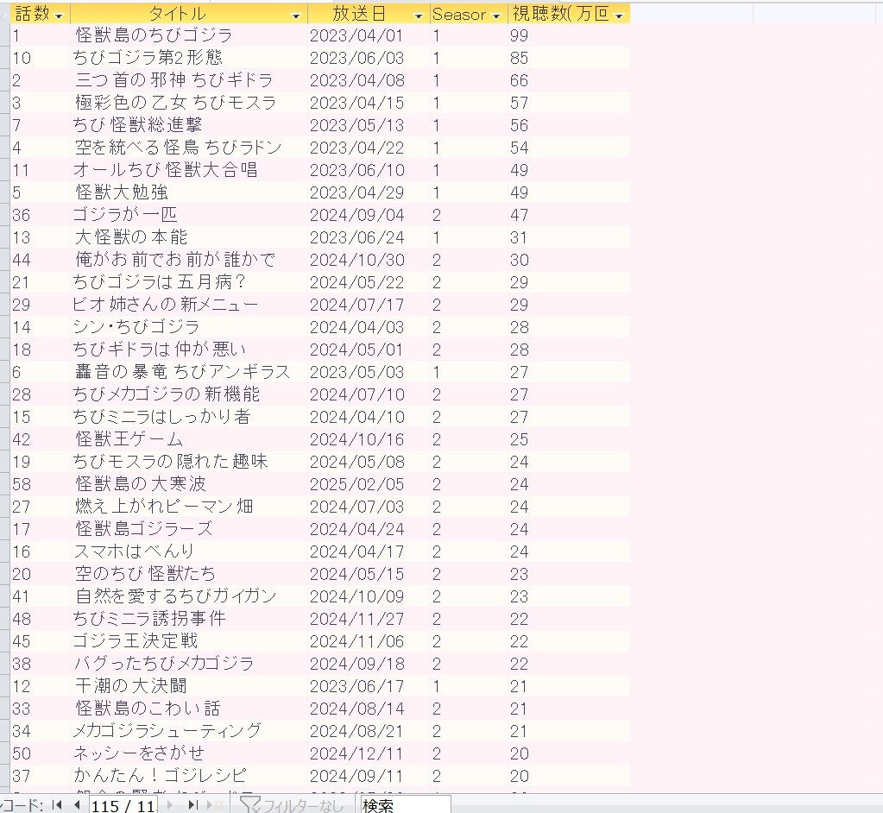Click the date cell 2025/02/05

tap(369, 484)
